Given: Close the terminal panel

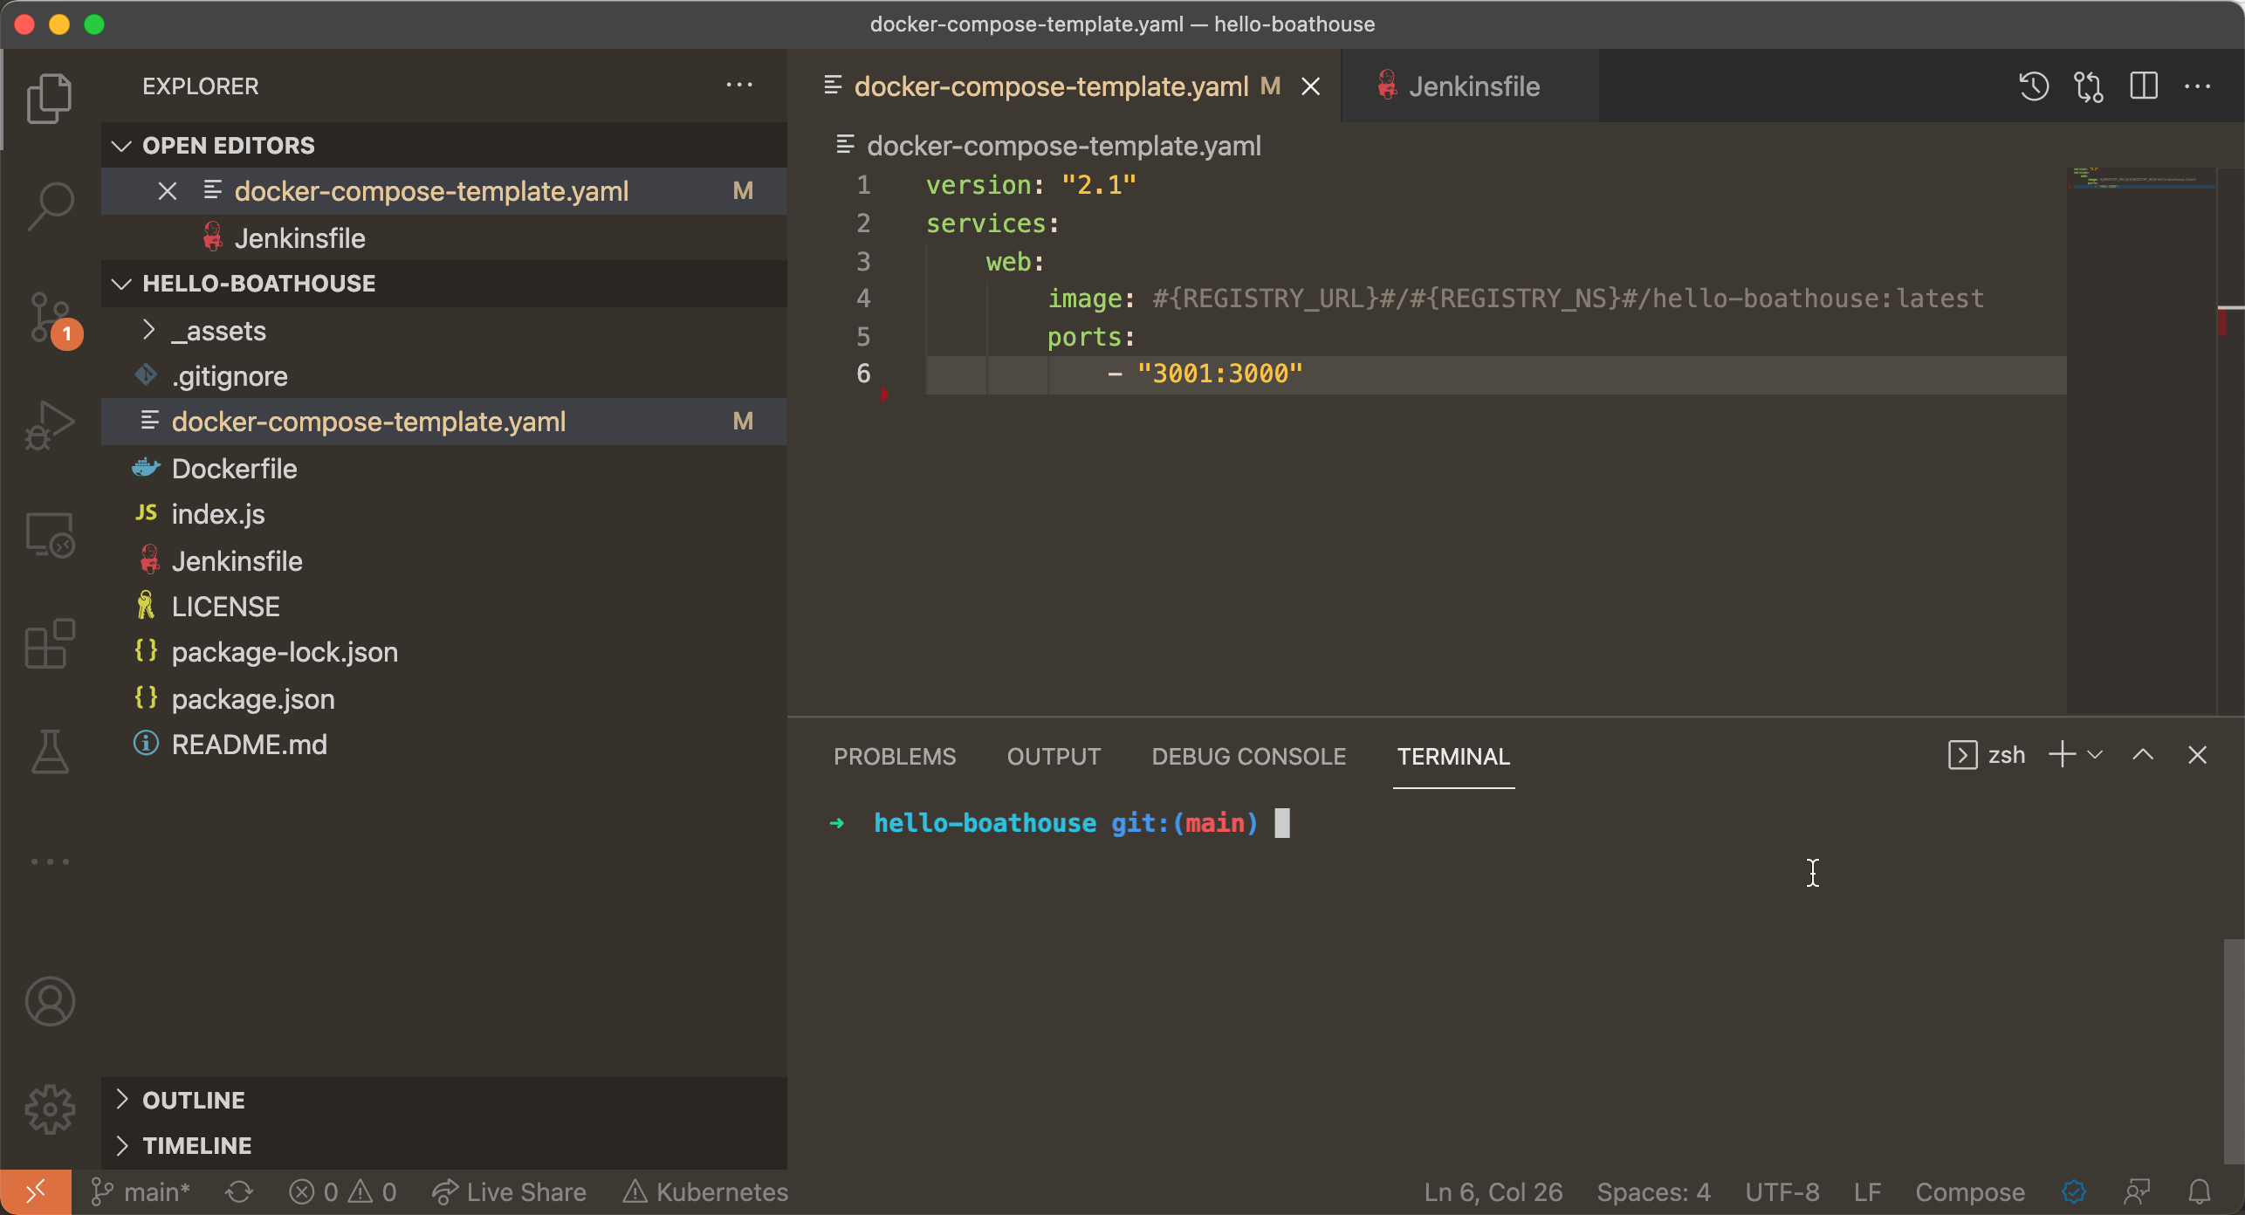Looking at the screenshot, I should 2198,755.
